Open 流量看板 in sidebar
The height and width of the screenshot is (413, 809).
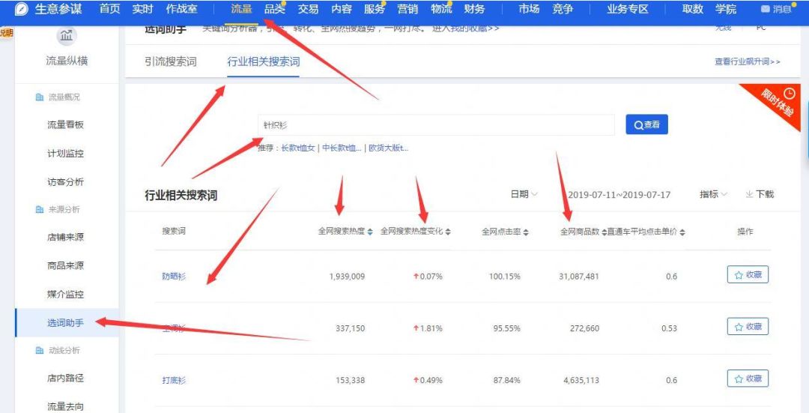point(65,124)
